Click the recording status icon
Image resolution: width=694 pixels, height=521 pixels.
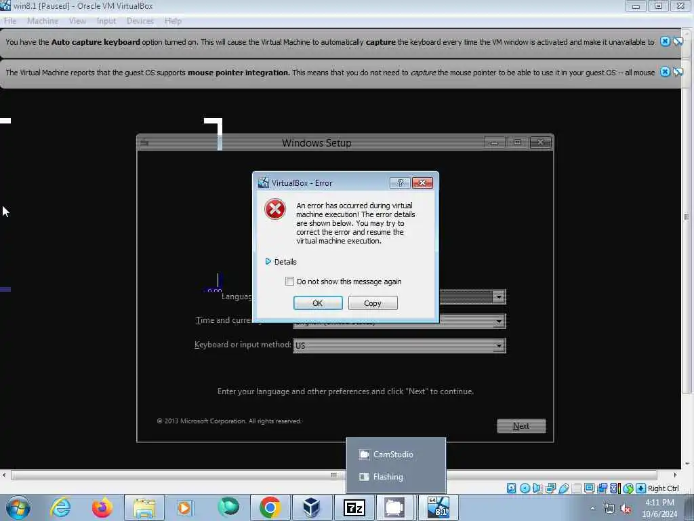pos(602,488)
